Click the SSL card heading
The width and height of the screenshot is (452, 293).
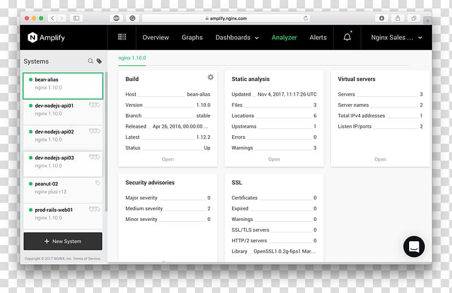point(237,183)
